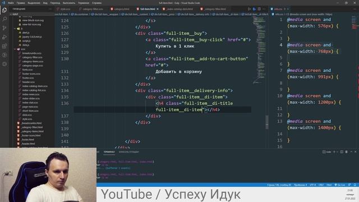Open index-slider.scss in the file tree
The image size is (359, 202).
point(31,99)
